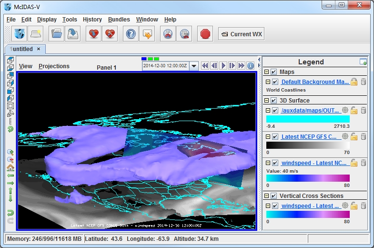Pan view right with green arrow
This screenshot has width=374, height=248.
point(10,183)
